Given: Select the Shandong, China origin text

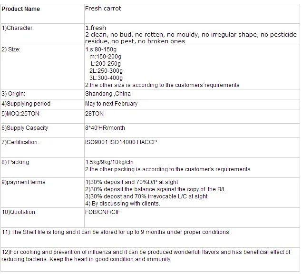Looking at the screenshot, I should (107, 94).
